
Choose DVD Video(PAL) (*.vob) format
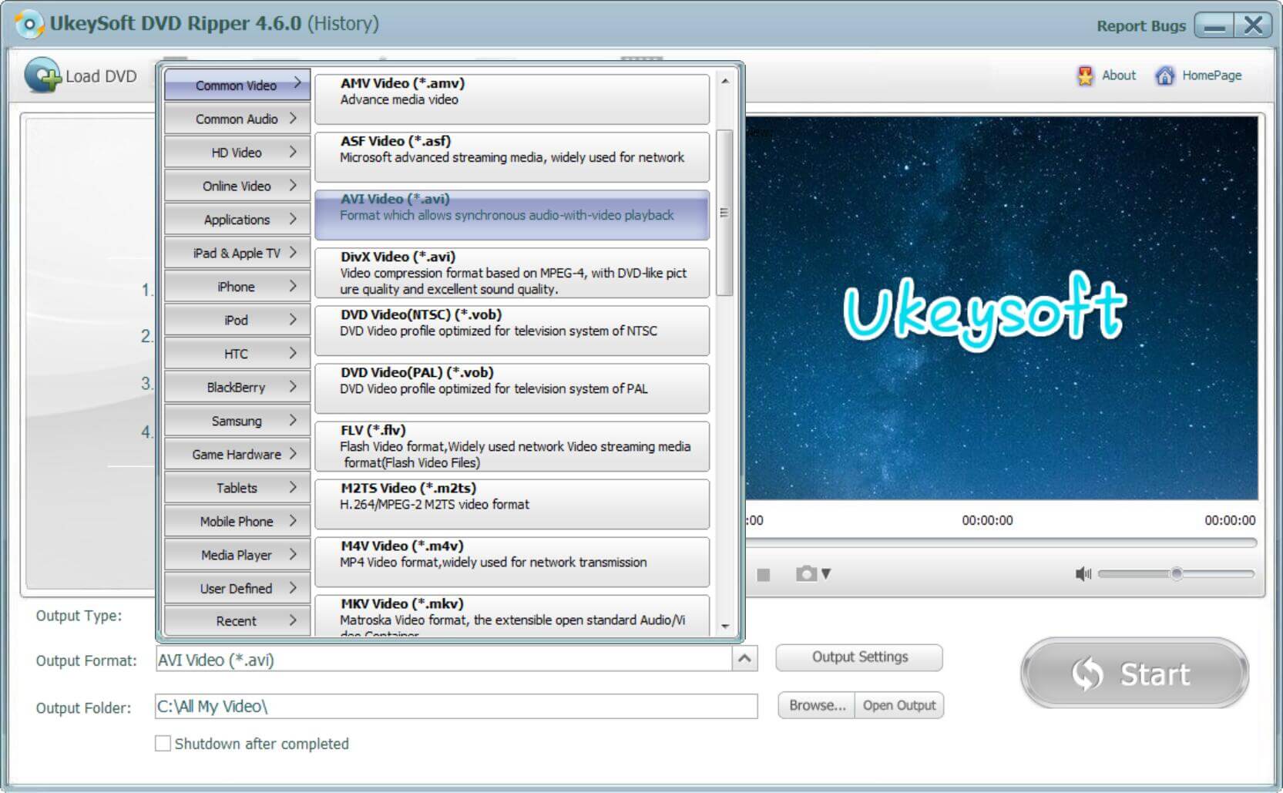click(512, 388)
